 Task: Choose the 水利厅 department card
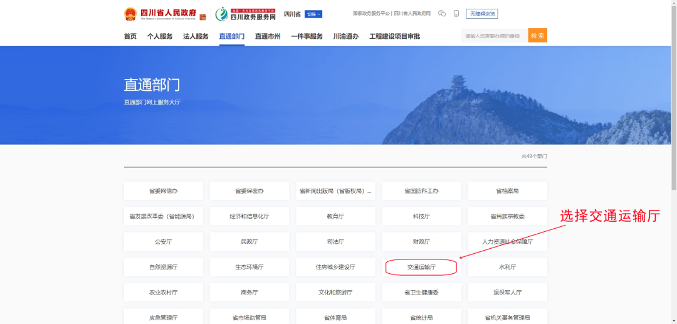point(507,267)
